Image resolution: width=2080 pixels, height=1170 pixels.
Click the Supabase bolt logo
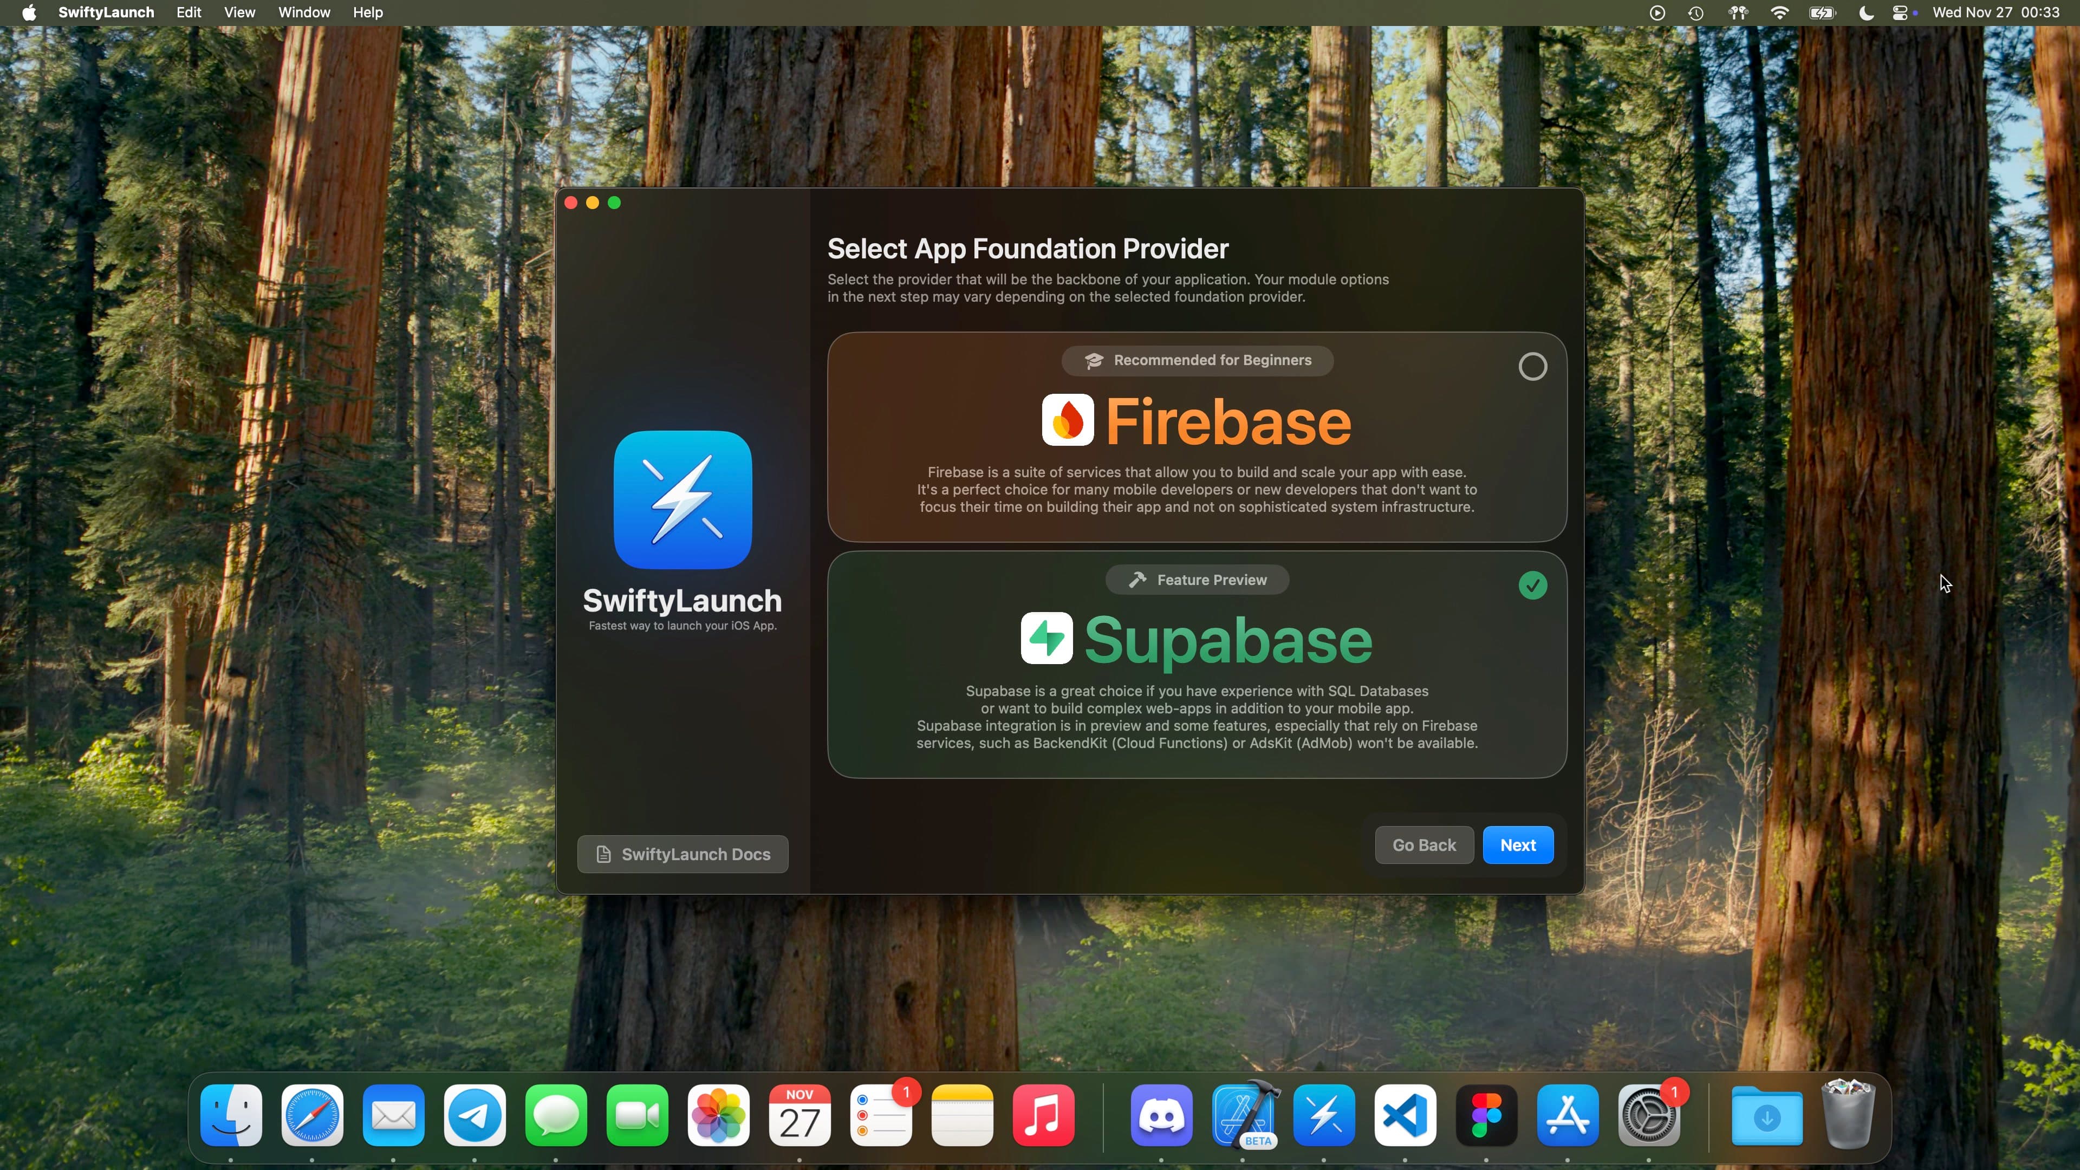(1046, 638)
